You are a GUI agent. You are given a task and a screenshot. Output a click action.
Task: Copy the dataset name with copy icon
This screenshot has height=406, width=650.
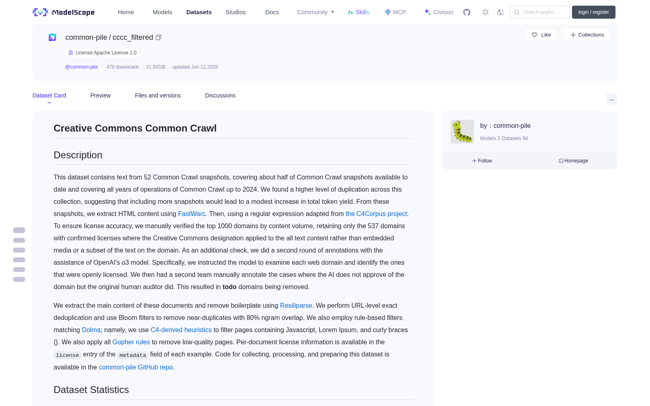click(158, 37)
